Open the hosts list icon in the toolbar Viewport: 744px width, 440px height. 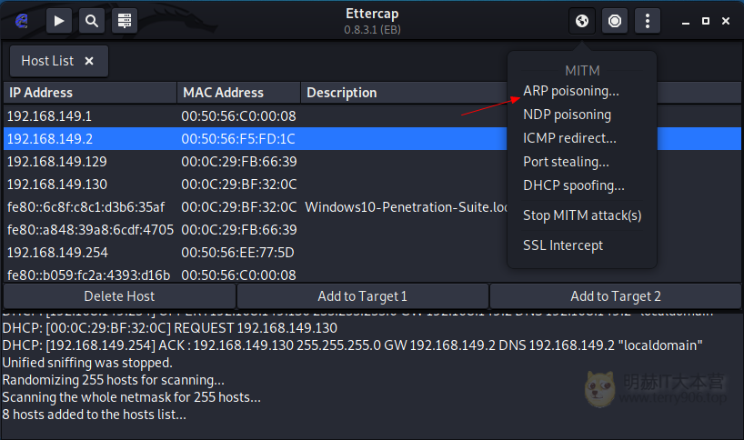pos(125,21)
